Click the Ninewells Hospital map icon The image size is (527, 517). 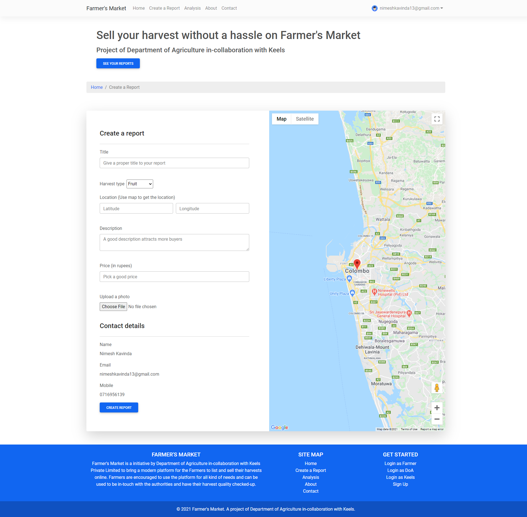pos(374,292)
